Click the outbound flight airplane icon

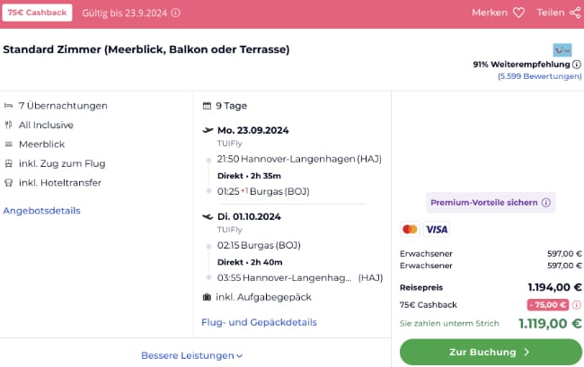(x=208, y=130)
